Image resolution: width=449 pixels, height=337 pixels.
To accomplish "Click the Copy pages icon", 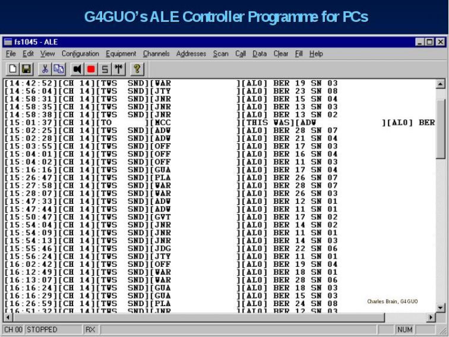I will click(x=59, y=69).
